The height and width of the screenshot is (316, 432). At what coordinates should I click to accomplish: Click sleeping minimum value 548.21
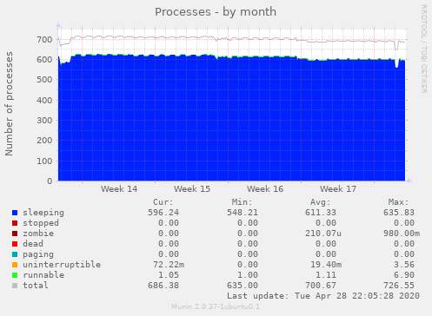point(243,213)
